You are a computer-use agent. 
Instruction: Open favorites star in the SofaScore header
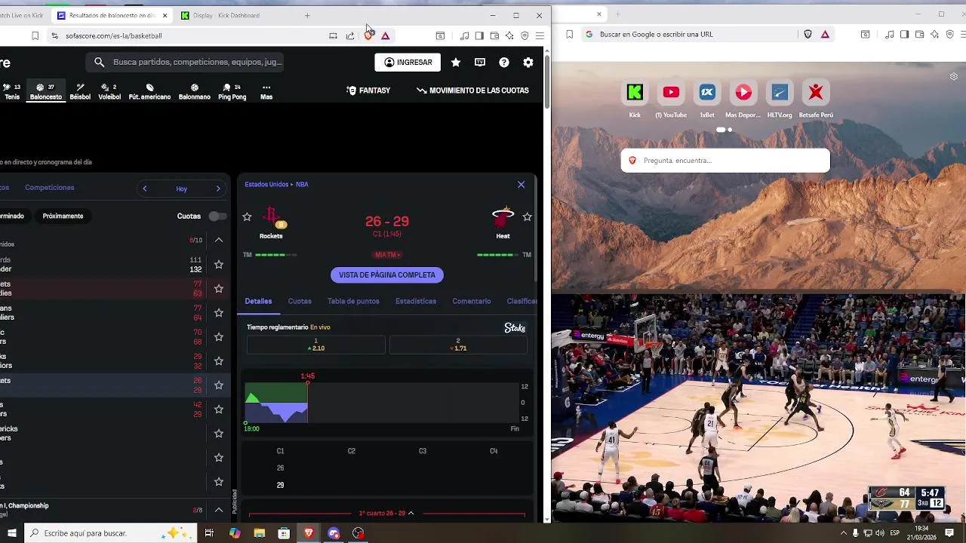point(456,63)
